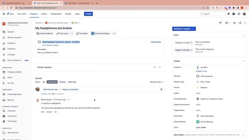249x140 pixels.
Task: Click the attachment paperclip icon in comment box
Action: [161, 89]
